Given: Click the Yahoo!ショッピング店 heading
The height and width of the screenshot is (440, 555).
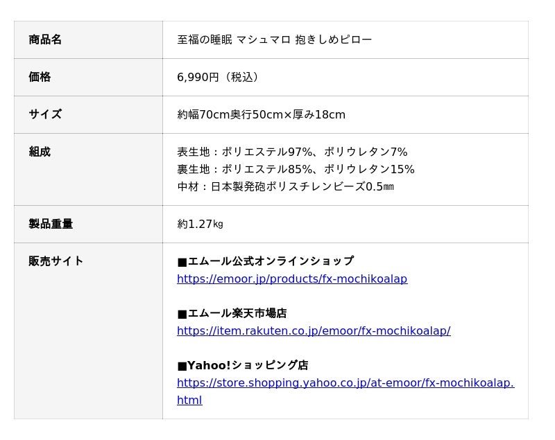Looking at the screenshot, I should 243,365.
